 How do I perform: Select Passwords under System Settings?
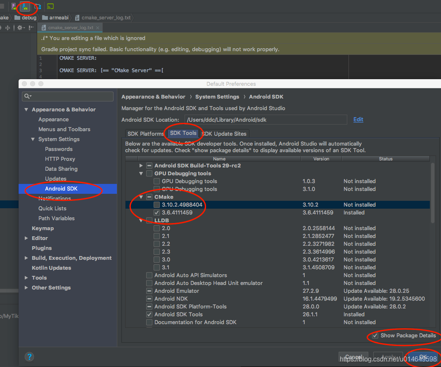59,149
